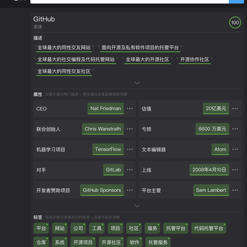
Task: Select the 公司 tag
Action: [78, 228]
